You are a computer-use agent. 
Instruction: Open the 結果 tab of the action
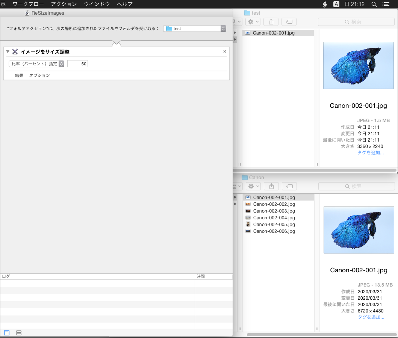[19, 75]
